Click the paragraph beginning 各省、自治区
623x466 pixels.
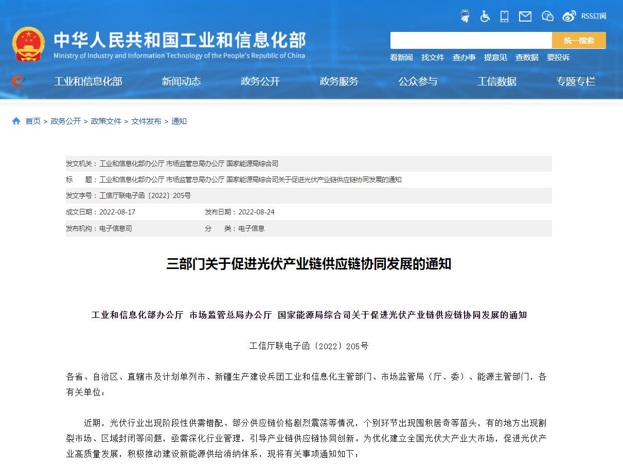click(x=307, y=384)
